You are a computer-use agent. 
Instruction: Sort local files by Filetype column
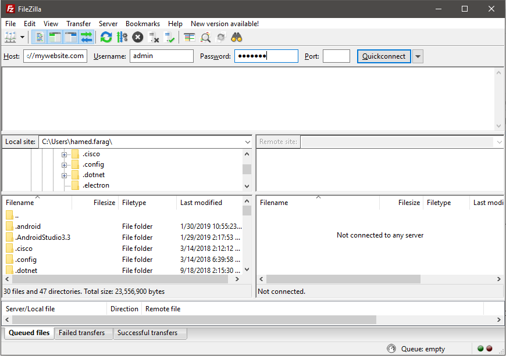click(x=148, y=203)
